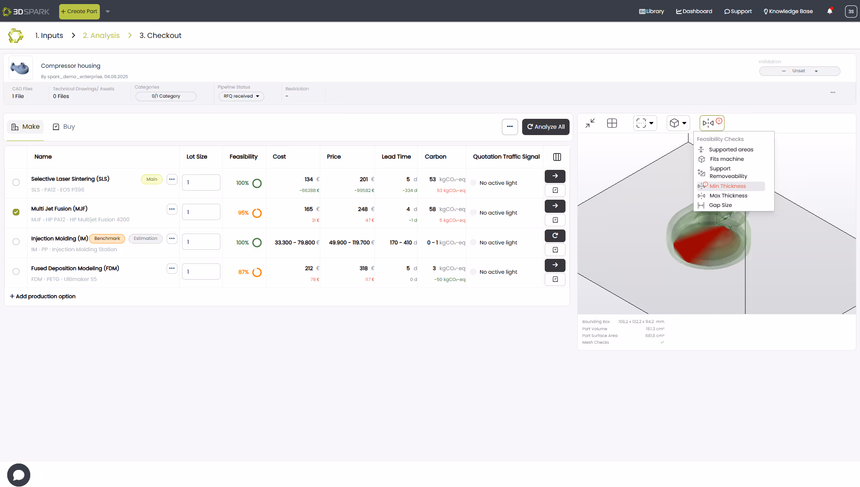Go to details arrow for FDM row
Viewport: 860px width, 487px height.
[555, 265]
